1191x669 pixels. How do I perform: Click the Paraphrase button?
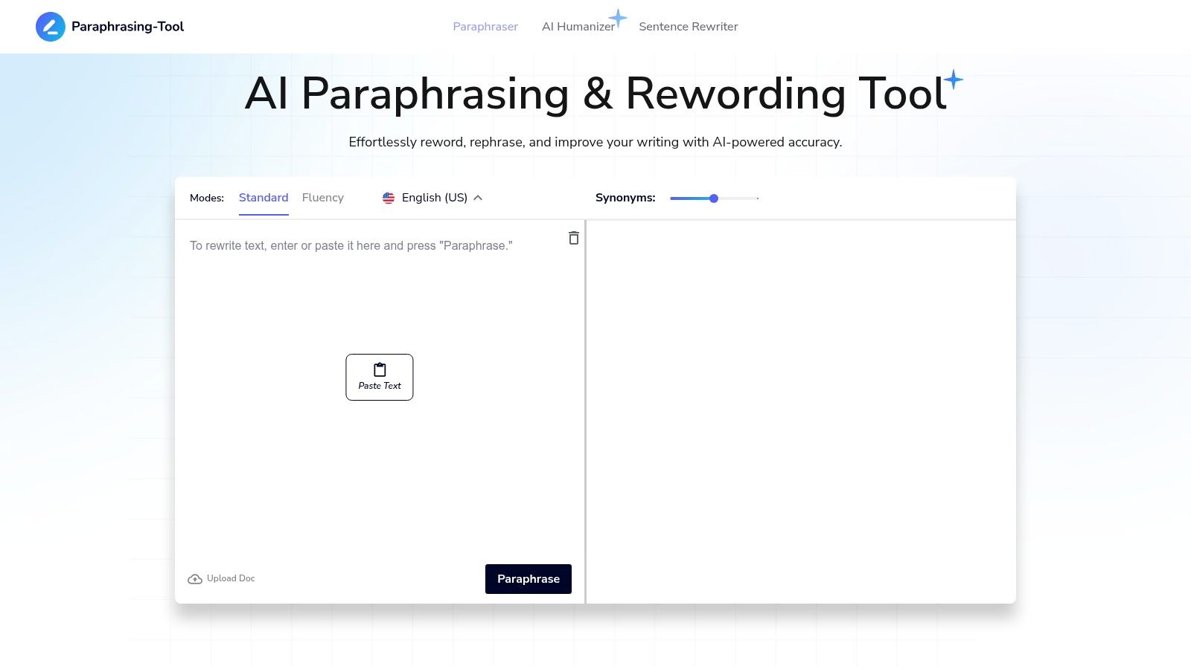(x=529, y=579)
